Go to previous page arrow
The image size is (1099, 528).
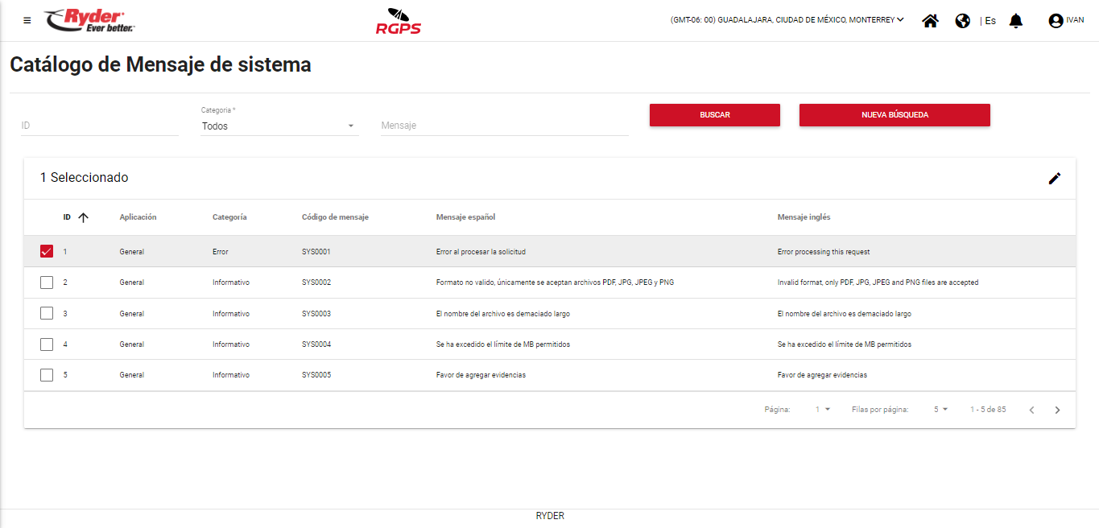[x=1031, y=410]
